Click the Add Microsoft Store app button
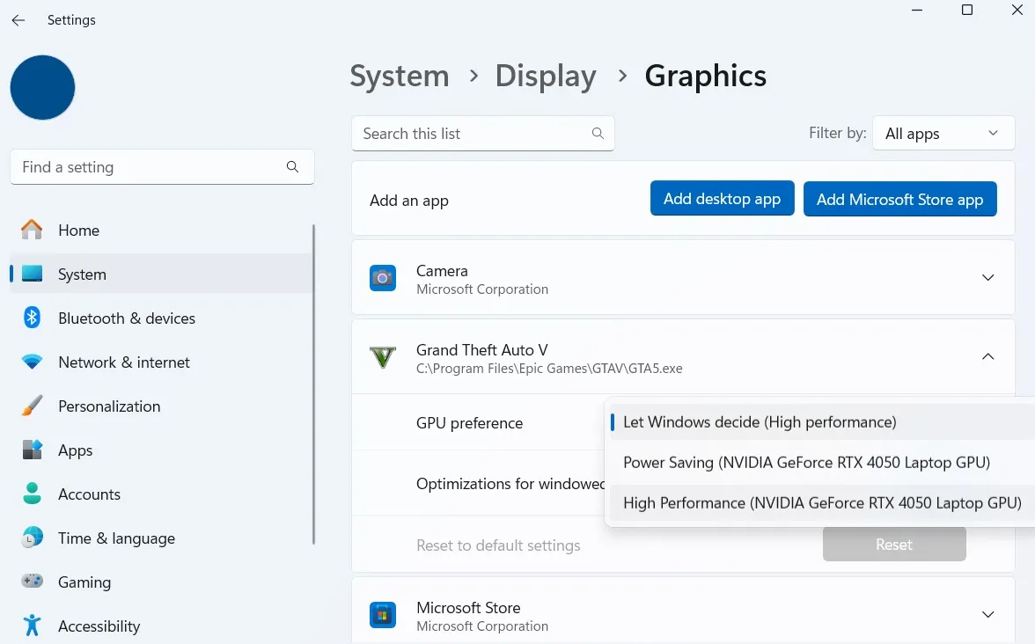 (899, 199)
